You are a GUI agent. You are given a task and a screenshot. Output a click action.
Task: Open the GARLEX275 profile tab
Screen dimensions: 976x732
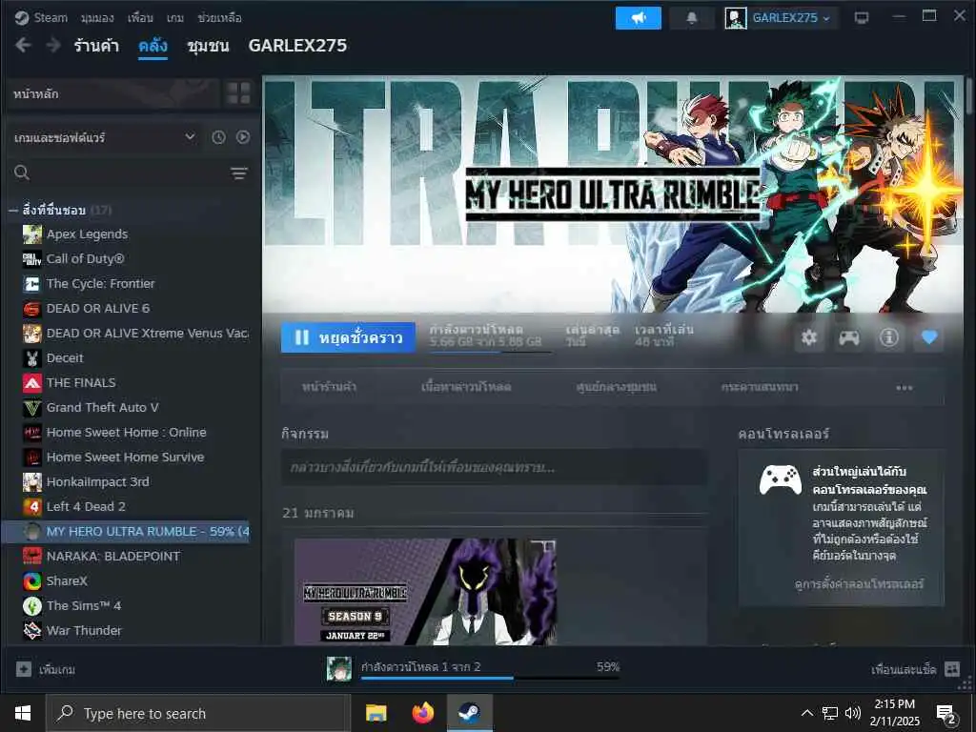pos(297,46)
